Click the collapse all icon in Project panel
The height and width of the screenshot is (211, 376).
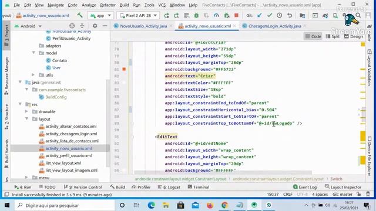click(82, 26)
